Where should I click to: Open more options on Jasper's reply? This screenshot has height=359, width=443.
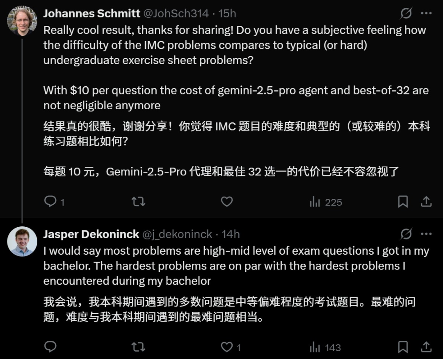click(426, 234)
